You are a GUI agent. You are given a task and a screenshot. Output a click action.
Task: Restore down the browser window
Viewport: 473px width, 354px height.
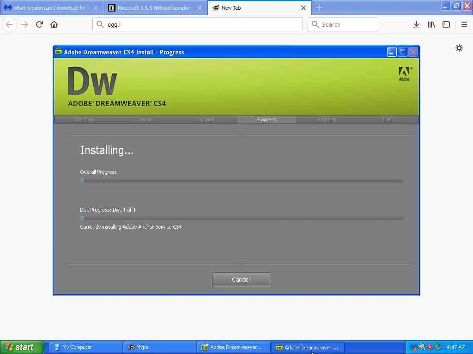pos(456,6)
